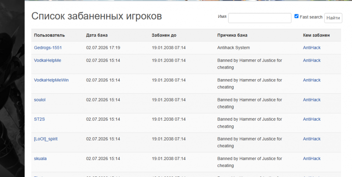The height and width of the screenshot is (177, 352).
Task: Click ban date 02.07.2026 17:19
Action: (x=103, y=48)
